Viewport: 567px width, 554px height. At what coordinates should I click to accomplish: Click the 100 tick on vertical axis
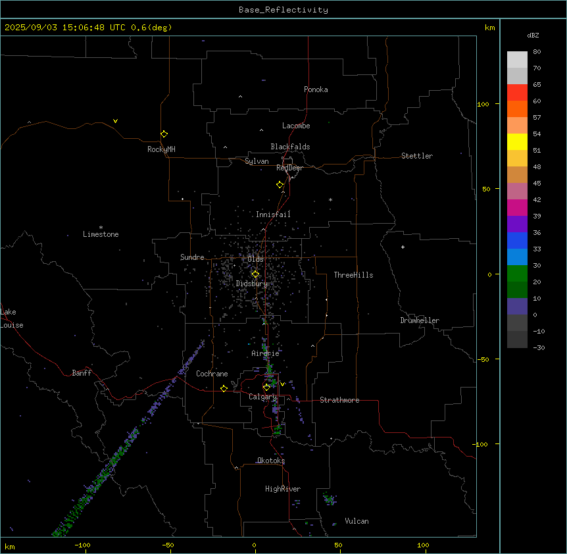click(x=483, y=104)
